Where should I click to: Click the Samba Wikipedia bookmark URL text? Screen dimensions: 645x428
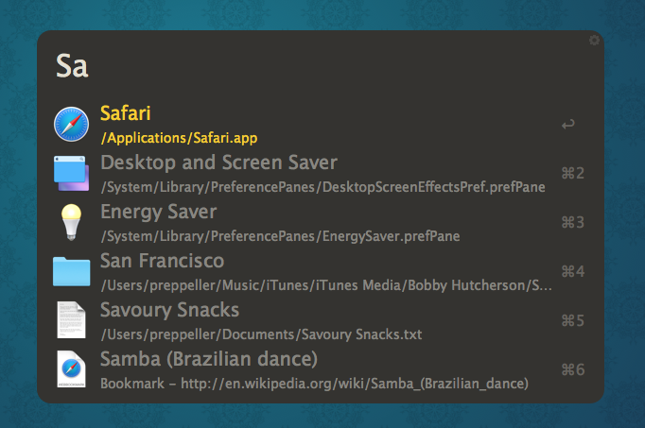click(314, 384)
